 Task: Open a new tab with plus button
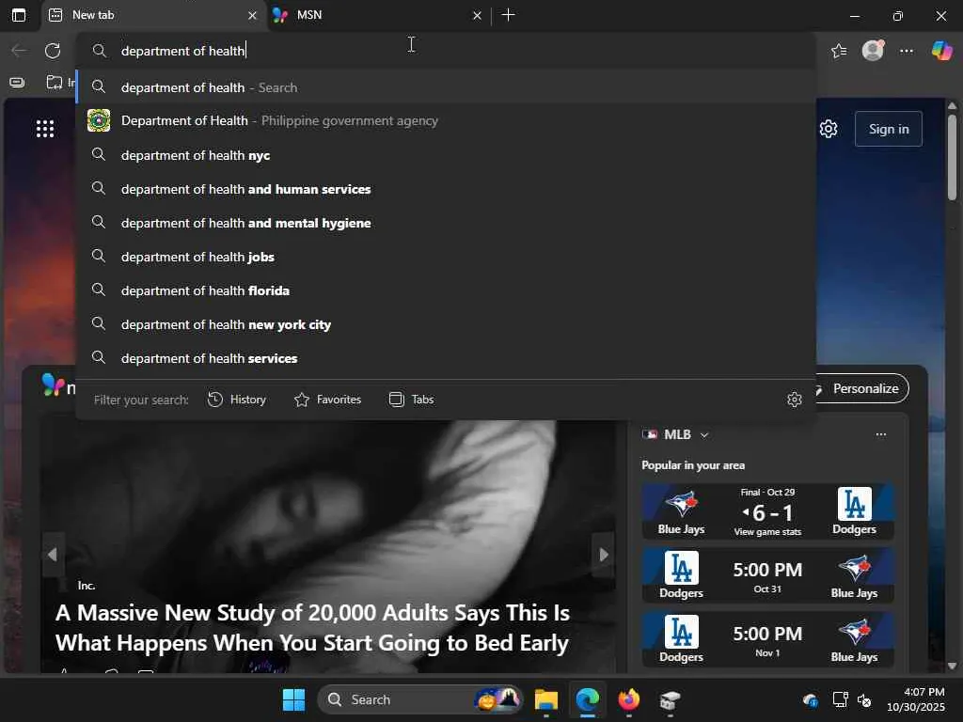pyautogui.click(x=508, y=15)
